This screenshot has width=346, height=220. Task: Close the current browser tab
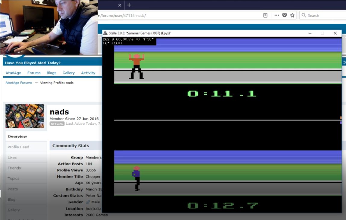(x=120, y=5)
